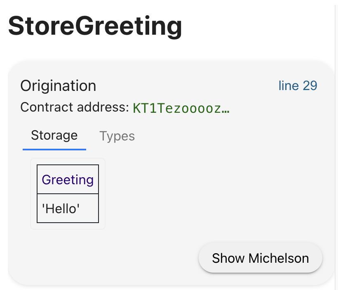Click the blue line 29 reference

(297, 86)
